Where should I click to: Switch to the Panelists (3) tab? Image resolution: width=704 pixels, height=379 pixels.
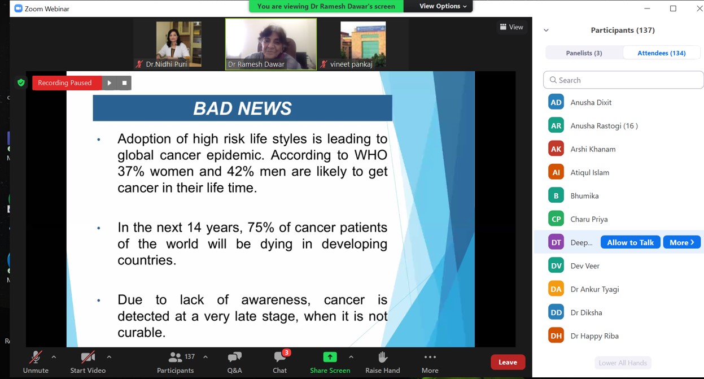coord(584,53)
